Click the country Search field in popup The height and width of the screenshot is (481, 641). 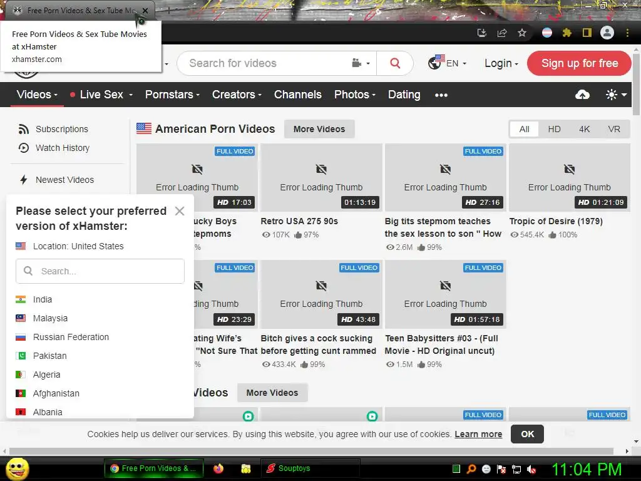point(100,271)
